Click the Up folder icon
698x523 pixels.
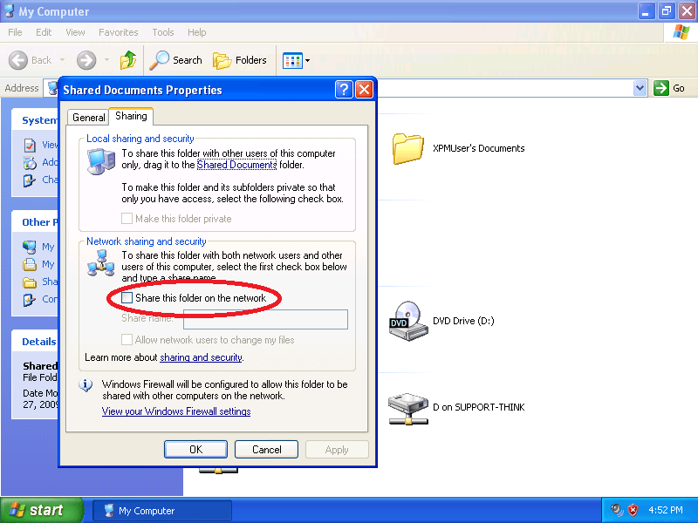[x=128, y=60]
